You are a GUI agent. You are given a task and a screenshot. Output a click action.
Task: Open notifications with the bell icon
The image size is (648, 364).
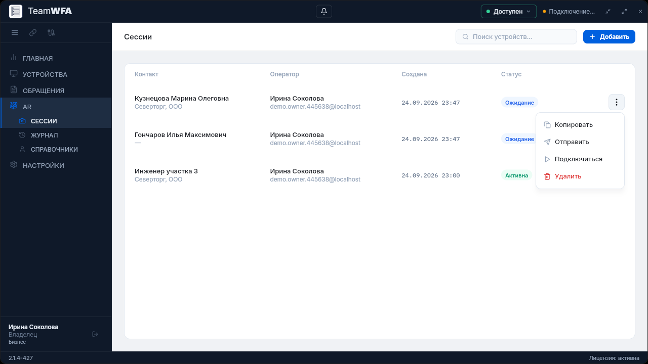(324, 11)
